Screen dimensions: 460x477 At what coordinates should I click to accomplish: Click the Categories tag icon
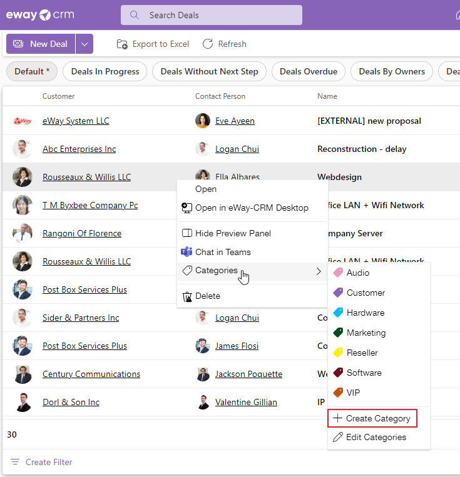pos(187,271)
